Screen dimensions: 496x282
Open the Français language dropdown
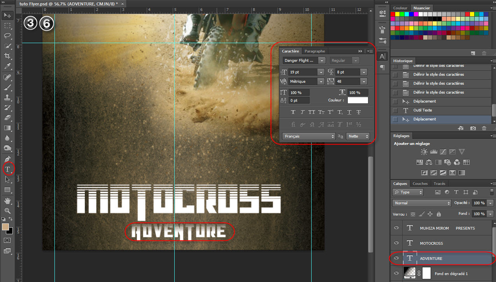[x=308, y=136]
